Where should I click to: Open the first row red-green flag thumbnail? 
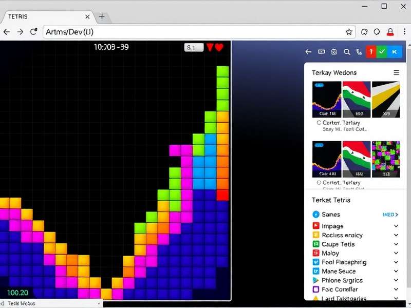tap(357, 99)
